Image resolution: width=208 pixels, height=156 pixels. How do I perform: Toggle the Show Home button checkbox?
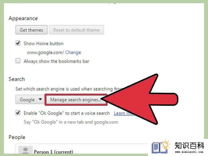(18, 43)
